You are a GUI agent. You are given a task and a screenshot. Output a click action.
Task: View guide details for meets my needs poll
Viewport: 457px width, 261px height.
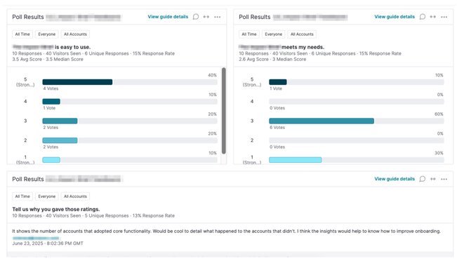click(395, 17)
